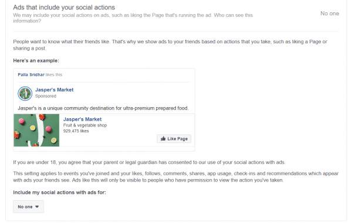
Task: Click the '929,475 likes' count text
Action: pos(76,131)
